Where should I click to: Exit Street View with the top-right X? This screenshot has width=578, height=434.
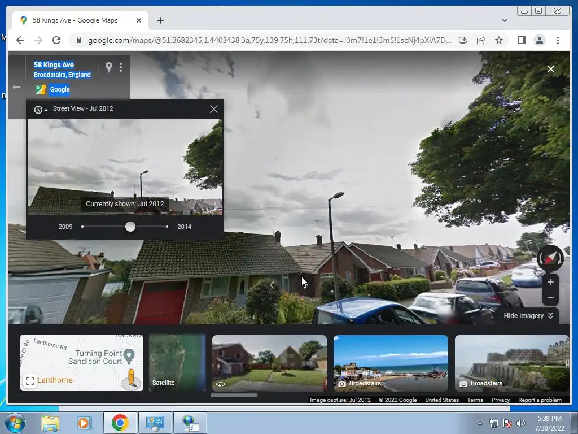[551, 69]
